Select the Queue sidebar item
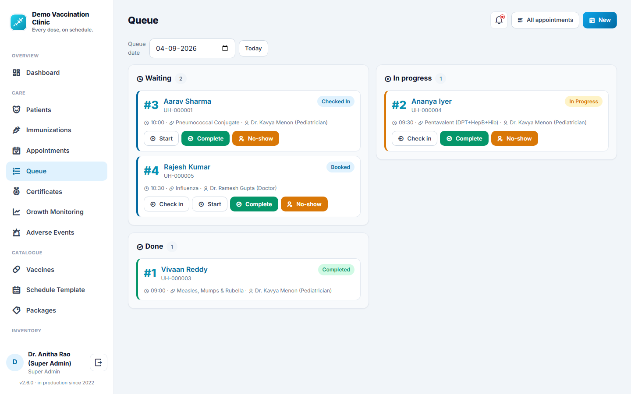Image resolution: width=631 pixels, height=394 pixels. tap(57, 171)
